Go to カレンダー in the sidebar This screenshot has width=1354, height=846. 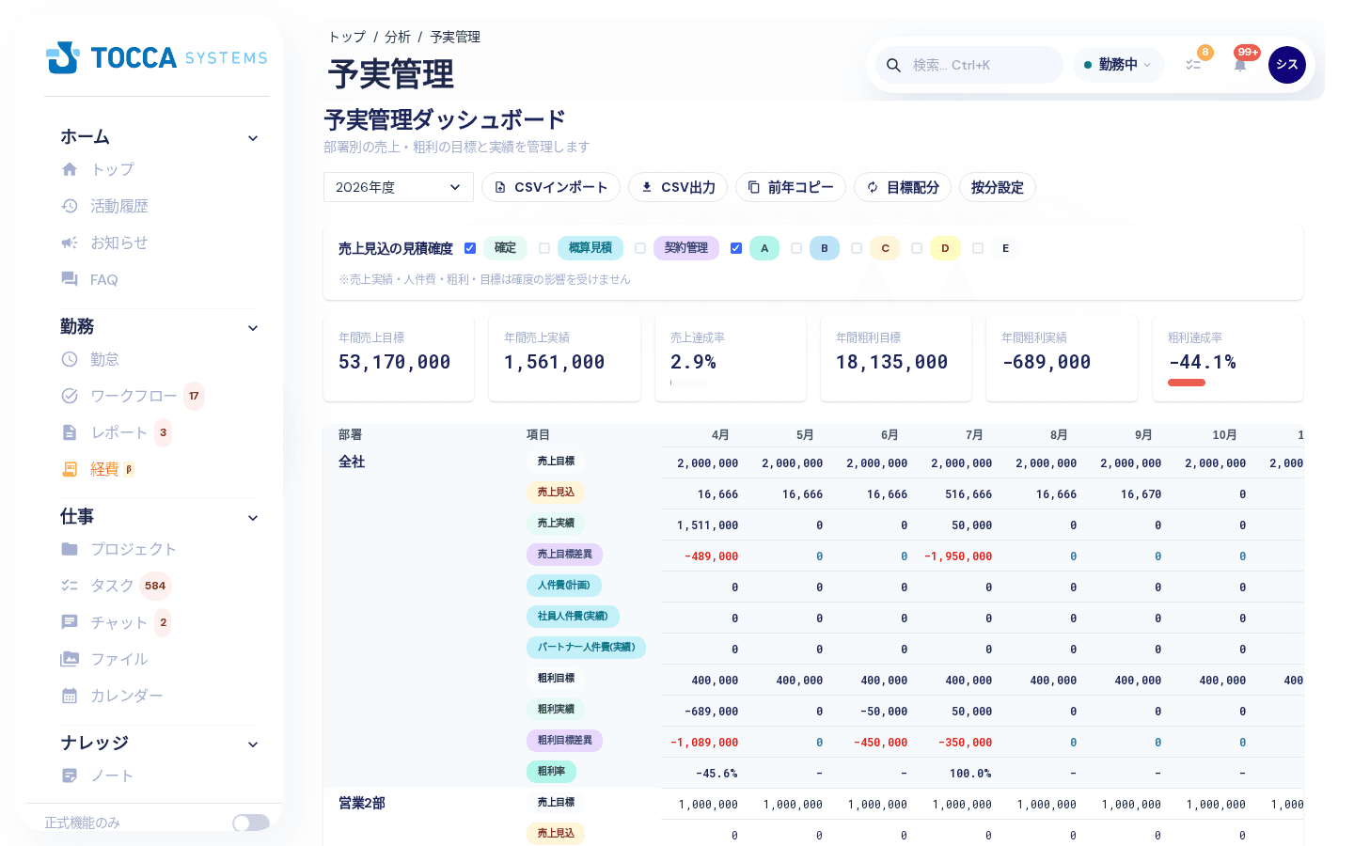coord(127,696)
